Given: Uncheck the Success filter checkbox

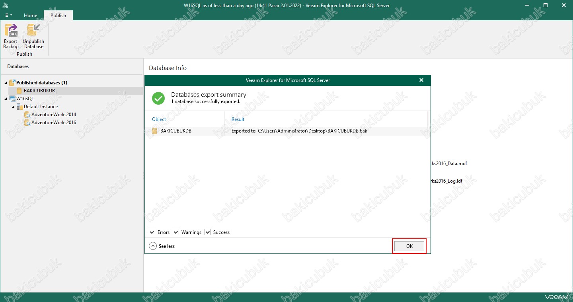Looking at the screenshot, I should click(208, 232).
